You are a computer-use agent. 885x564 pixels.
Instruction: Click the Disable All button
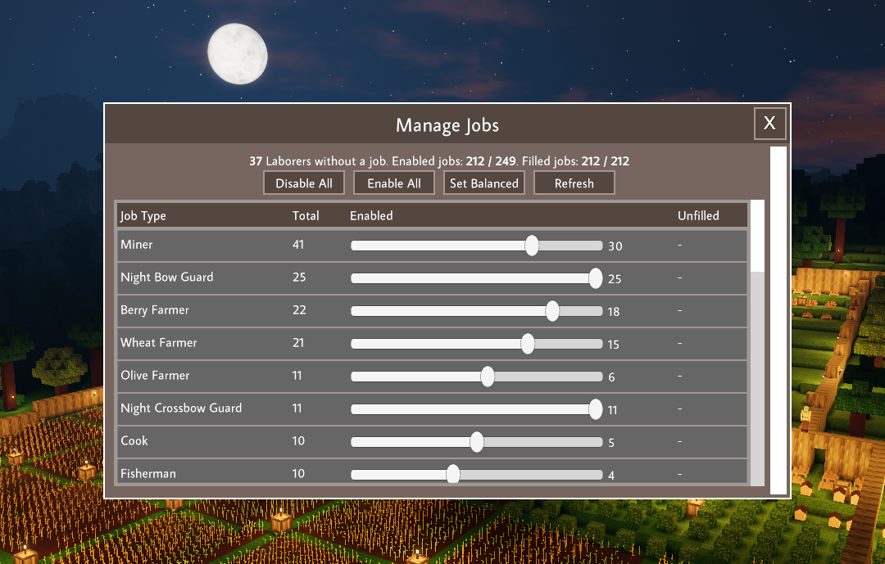pos(304,183)
